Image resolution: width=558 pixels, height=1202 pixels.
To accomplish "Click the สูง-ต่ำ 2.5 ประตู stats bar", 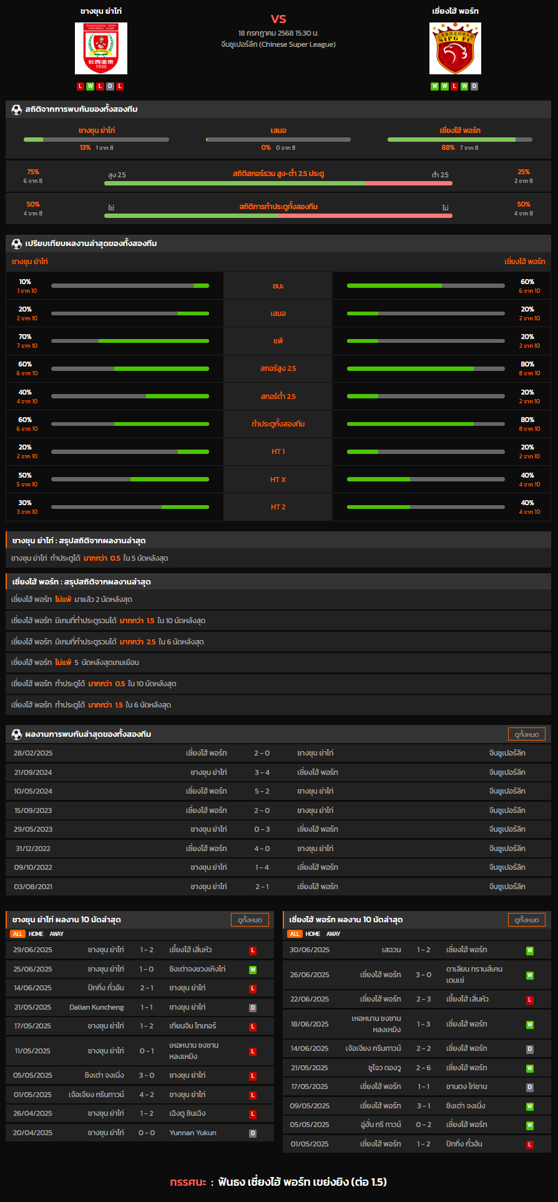I will pyautogui.click(x=278, y=183).
